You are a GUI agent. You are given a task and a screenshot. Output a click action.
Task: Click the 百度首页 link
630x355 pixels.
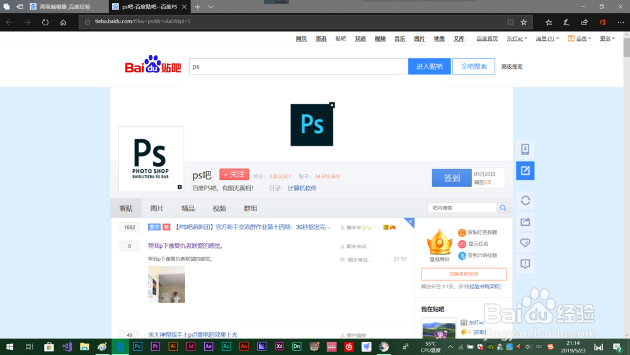click(x=487, y=38)
